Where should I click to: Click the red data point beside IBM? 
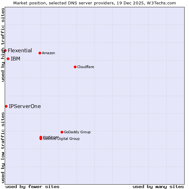(8, 59)
